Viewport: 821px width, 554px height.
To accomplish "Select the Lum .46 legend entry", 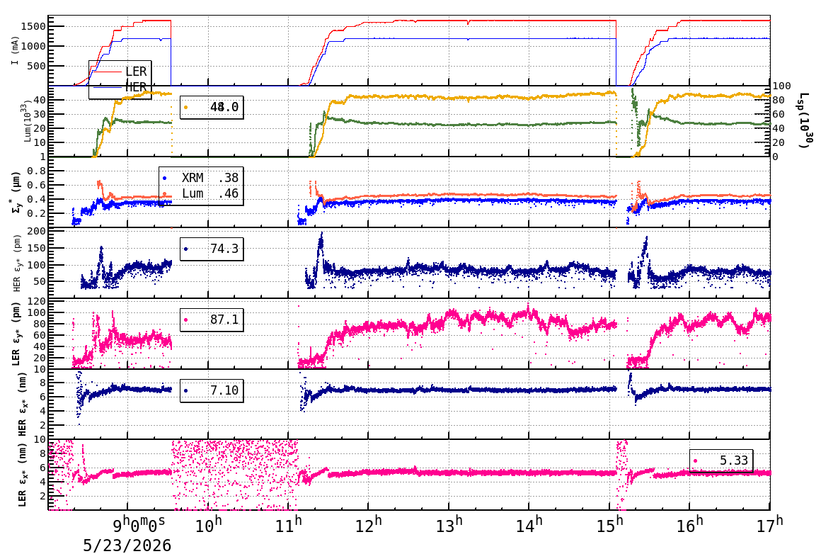I will pyautogui.click(x=200, y=193).
